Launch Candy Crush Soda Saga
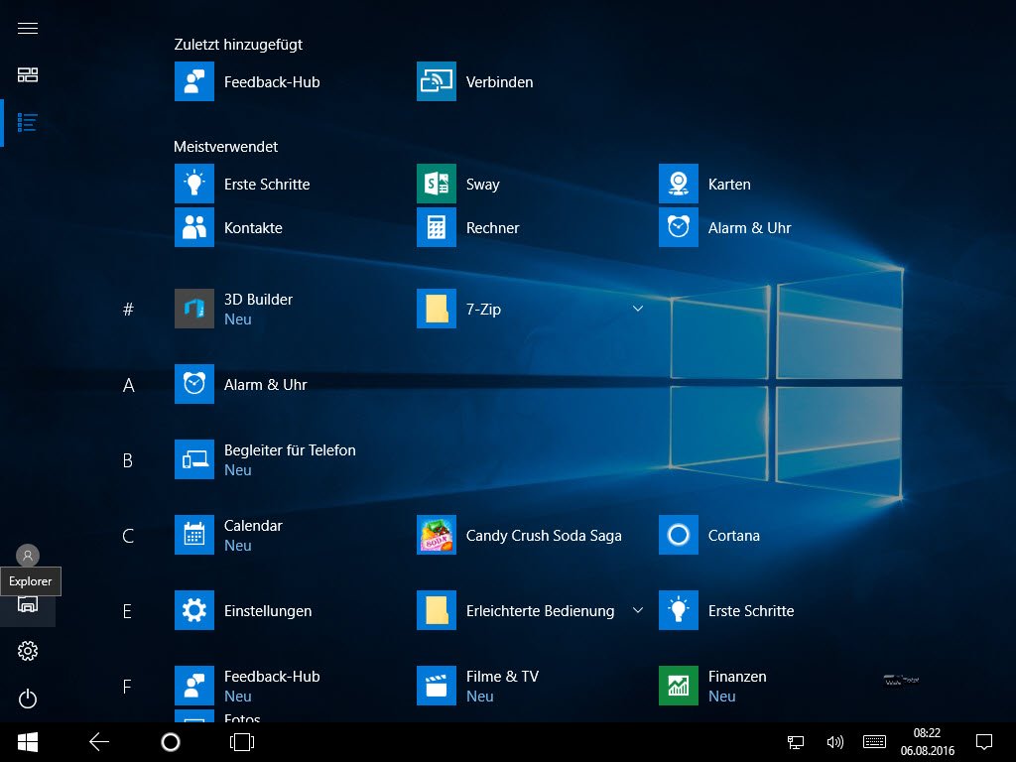This screenshot has height=762, width=1016. 437,536
